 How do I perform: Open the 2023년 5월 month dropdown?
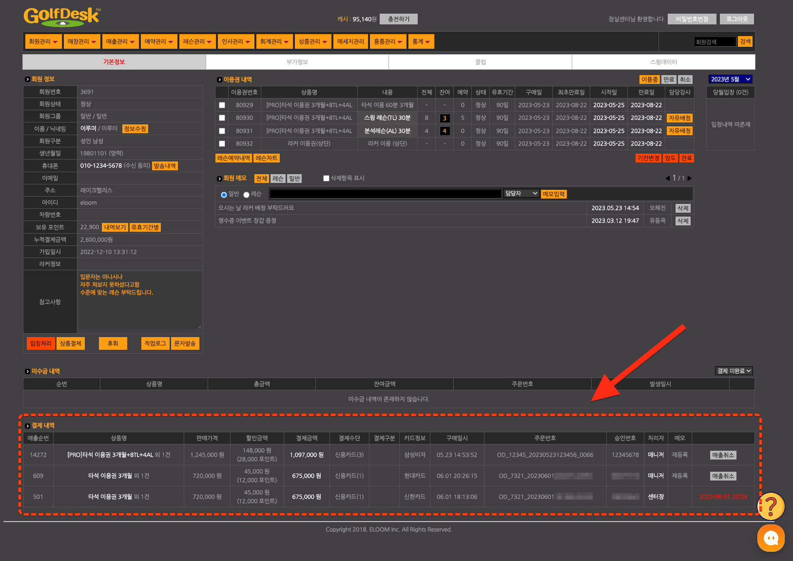tap(730, 79)
